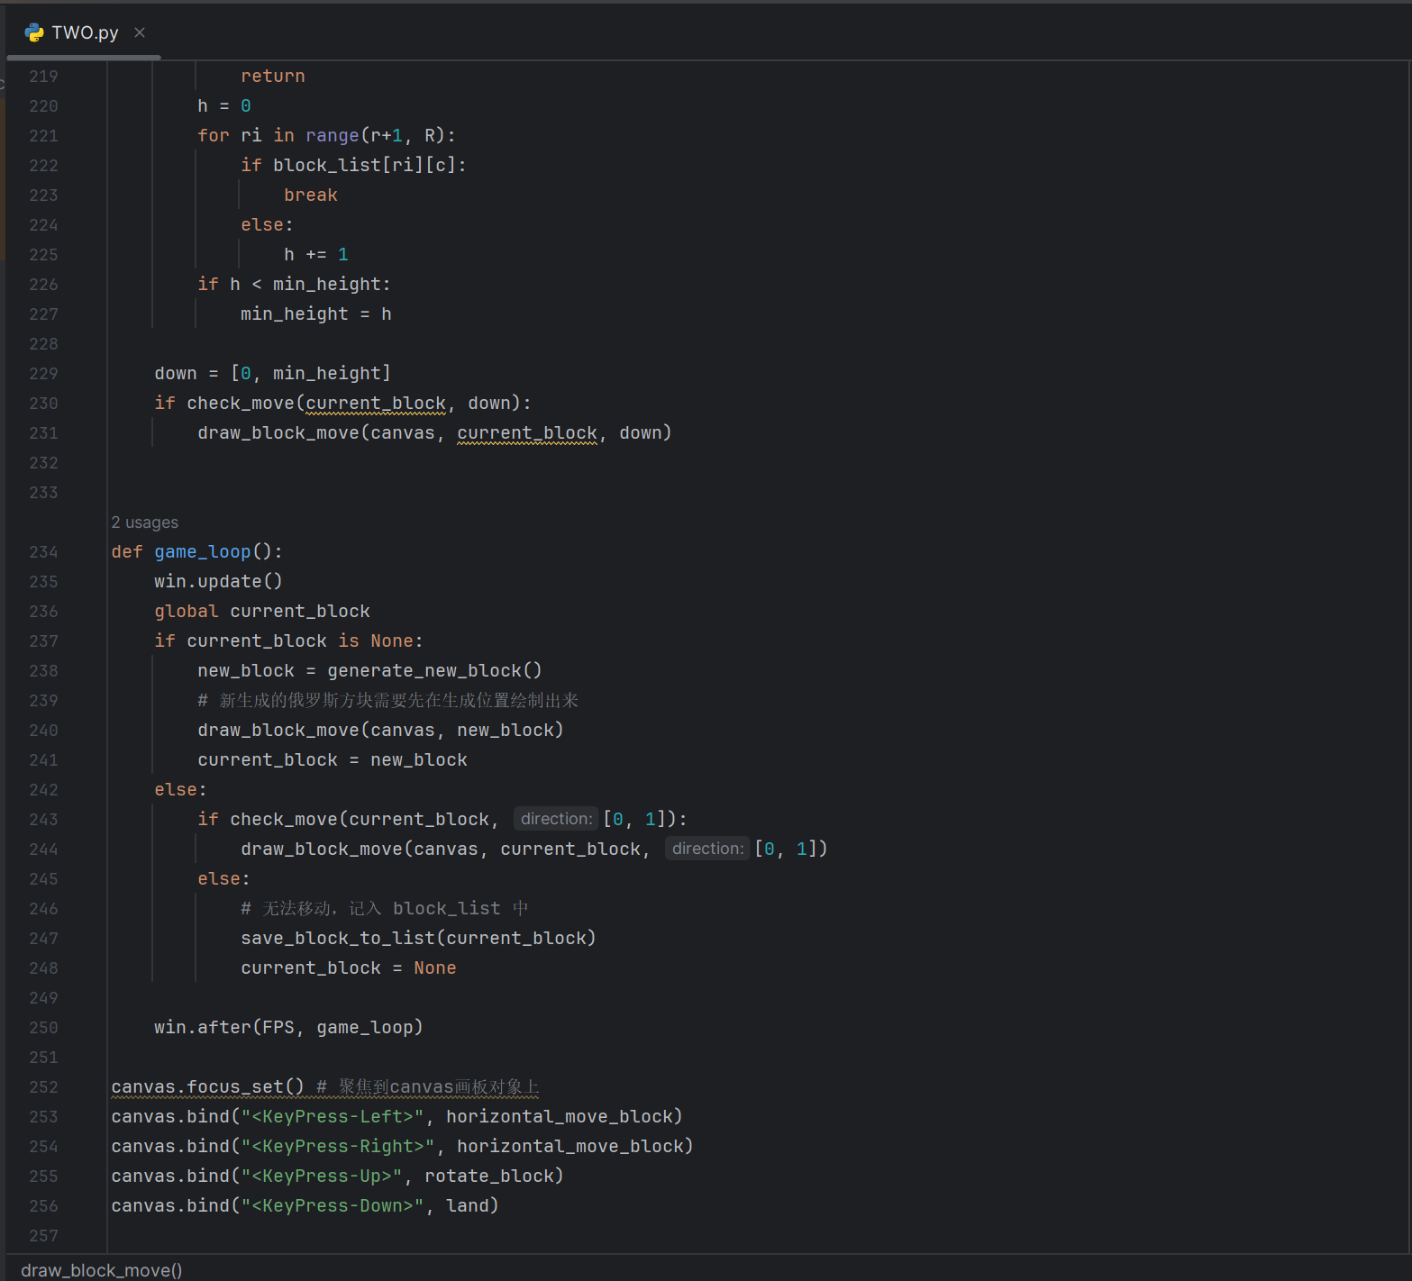Click 'generate_new_block()' call on line 238
The width and height of the screenshot is (1412, 1281).
coord(434,671)
